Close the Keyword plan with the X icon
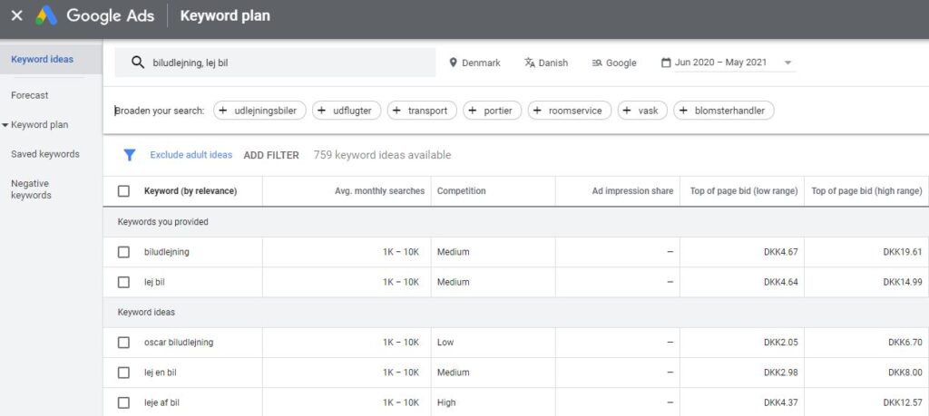 (x=17, y=16)
